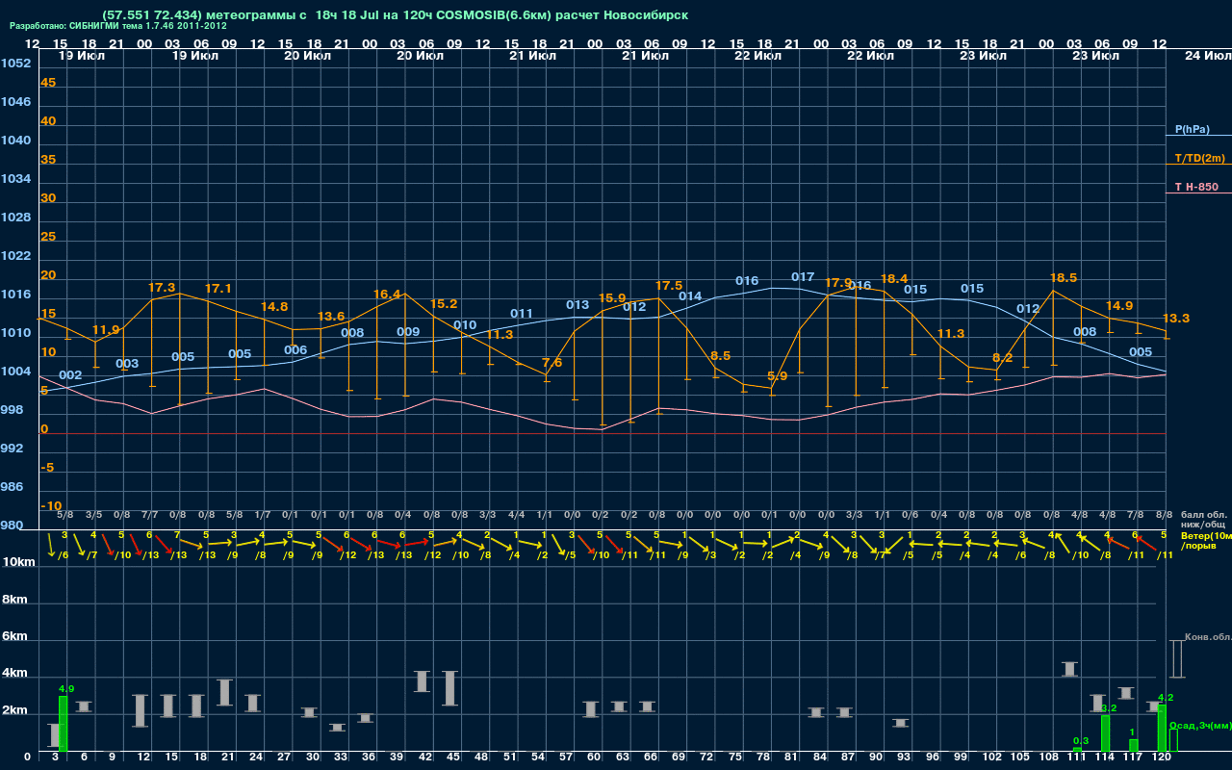Click forecast hour 120 on bottom axis
Image resolution: width=1232 pixels, height=770 pixels.
pyautogui.click(x=1162, y=757)
